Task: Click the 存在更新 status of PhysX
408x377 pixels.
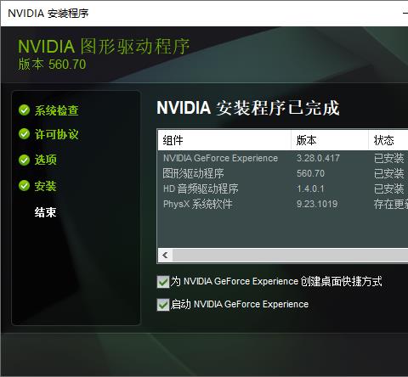Action: point(391,204)
